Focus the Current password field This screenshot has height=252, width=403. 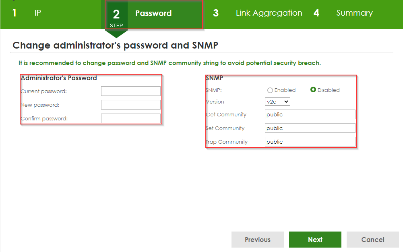click(x=131, y=91)
